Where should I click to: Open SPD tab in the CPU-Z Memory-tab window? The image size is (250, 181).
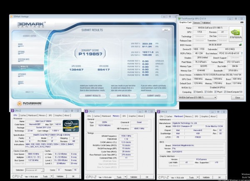124,116
